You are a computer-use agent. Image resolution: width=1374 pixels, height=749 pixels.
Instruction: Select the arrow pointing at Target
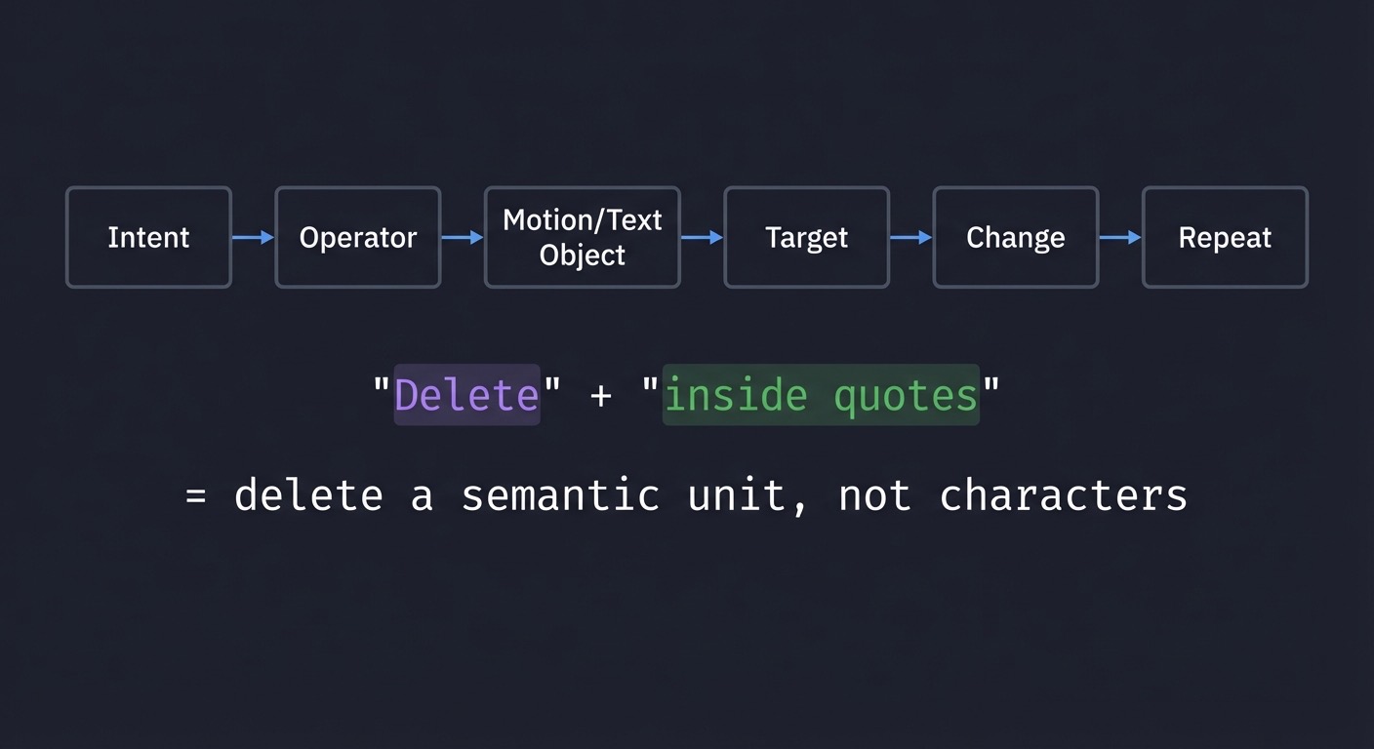pyautogui.click(x=703, y=237)
